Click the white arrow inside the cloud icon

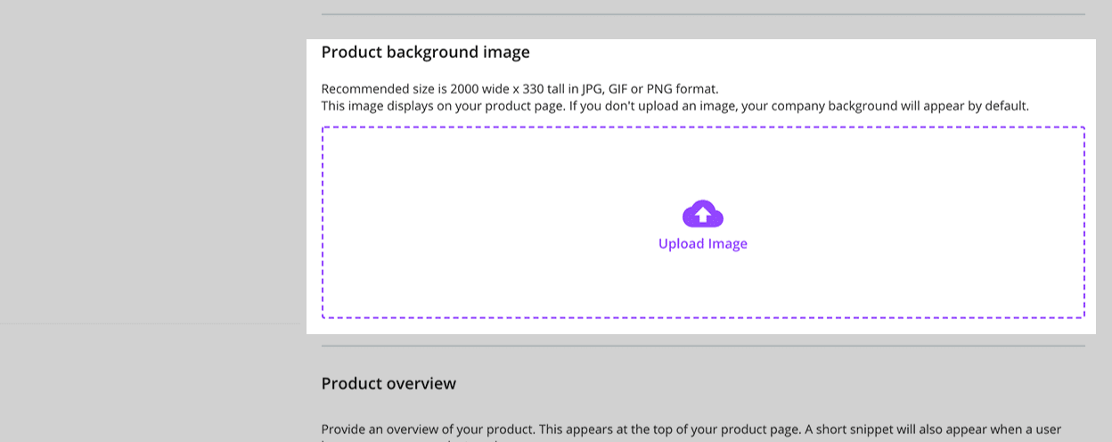tap(702, 214)
